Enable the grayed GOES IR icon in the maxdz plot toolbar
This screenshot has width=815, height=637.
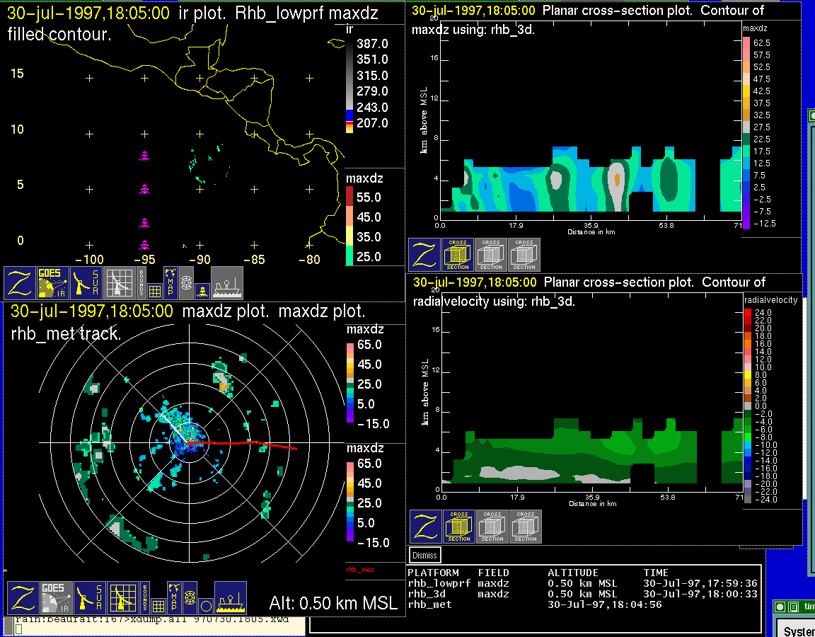(x=56, y=598)
